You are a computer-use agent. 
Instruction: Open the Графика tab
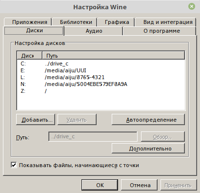pos(116,22)
